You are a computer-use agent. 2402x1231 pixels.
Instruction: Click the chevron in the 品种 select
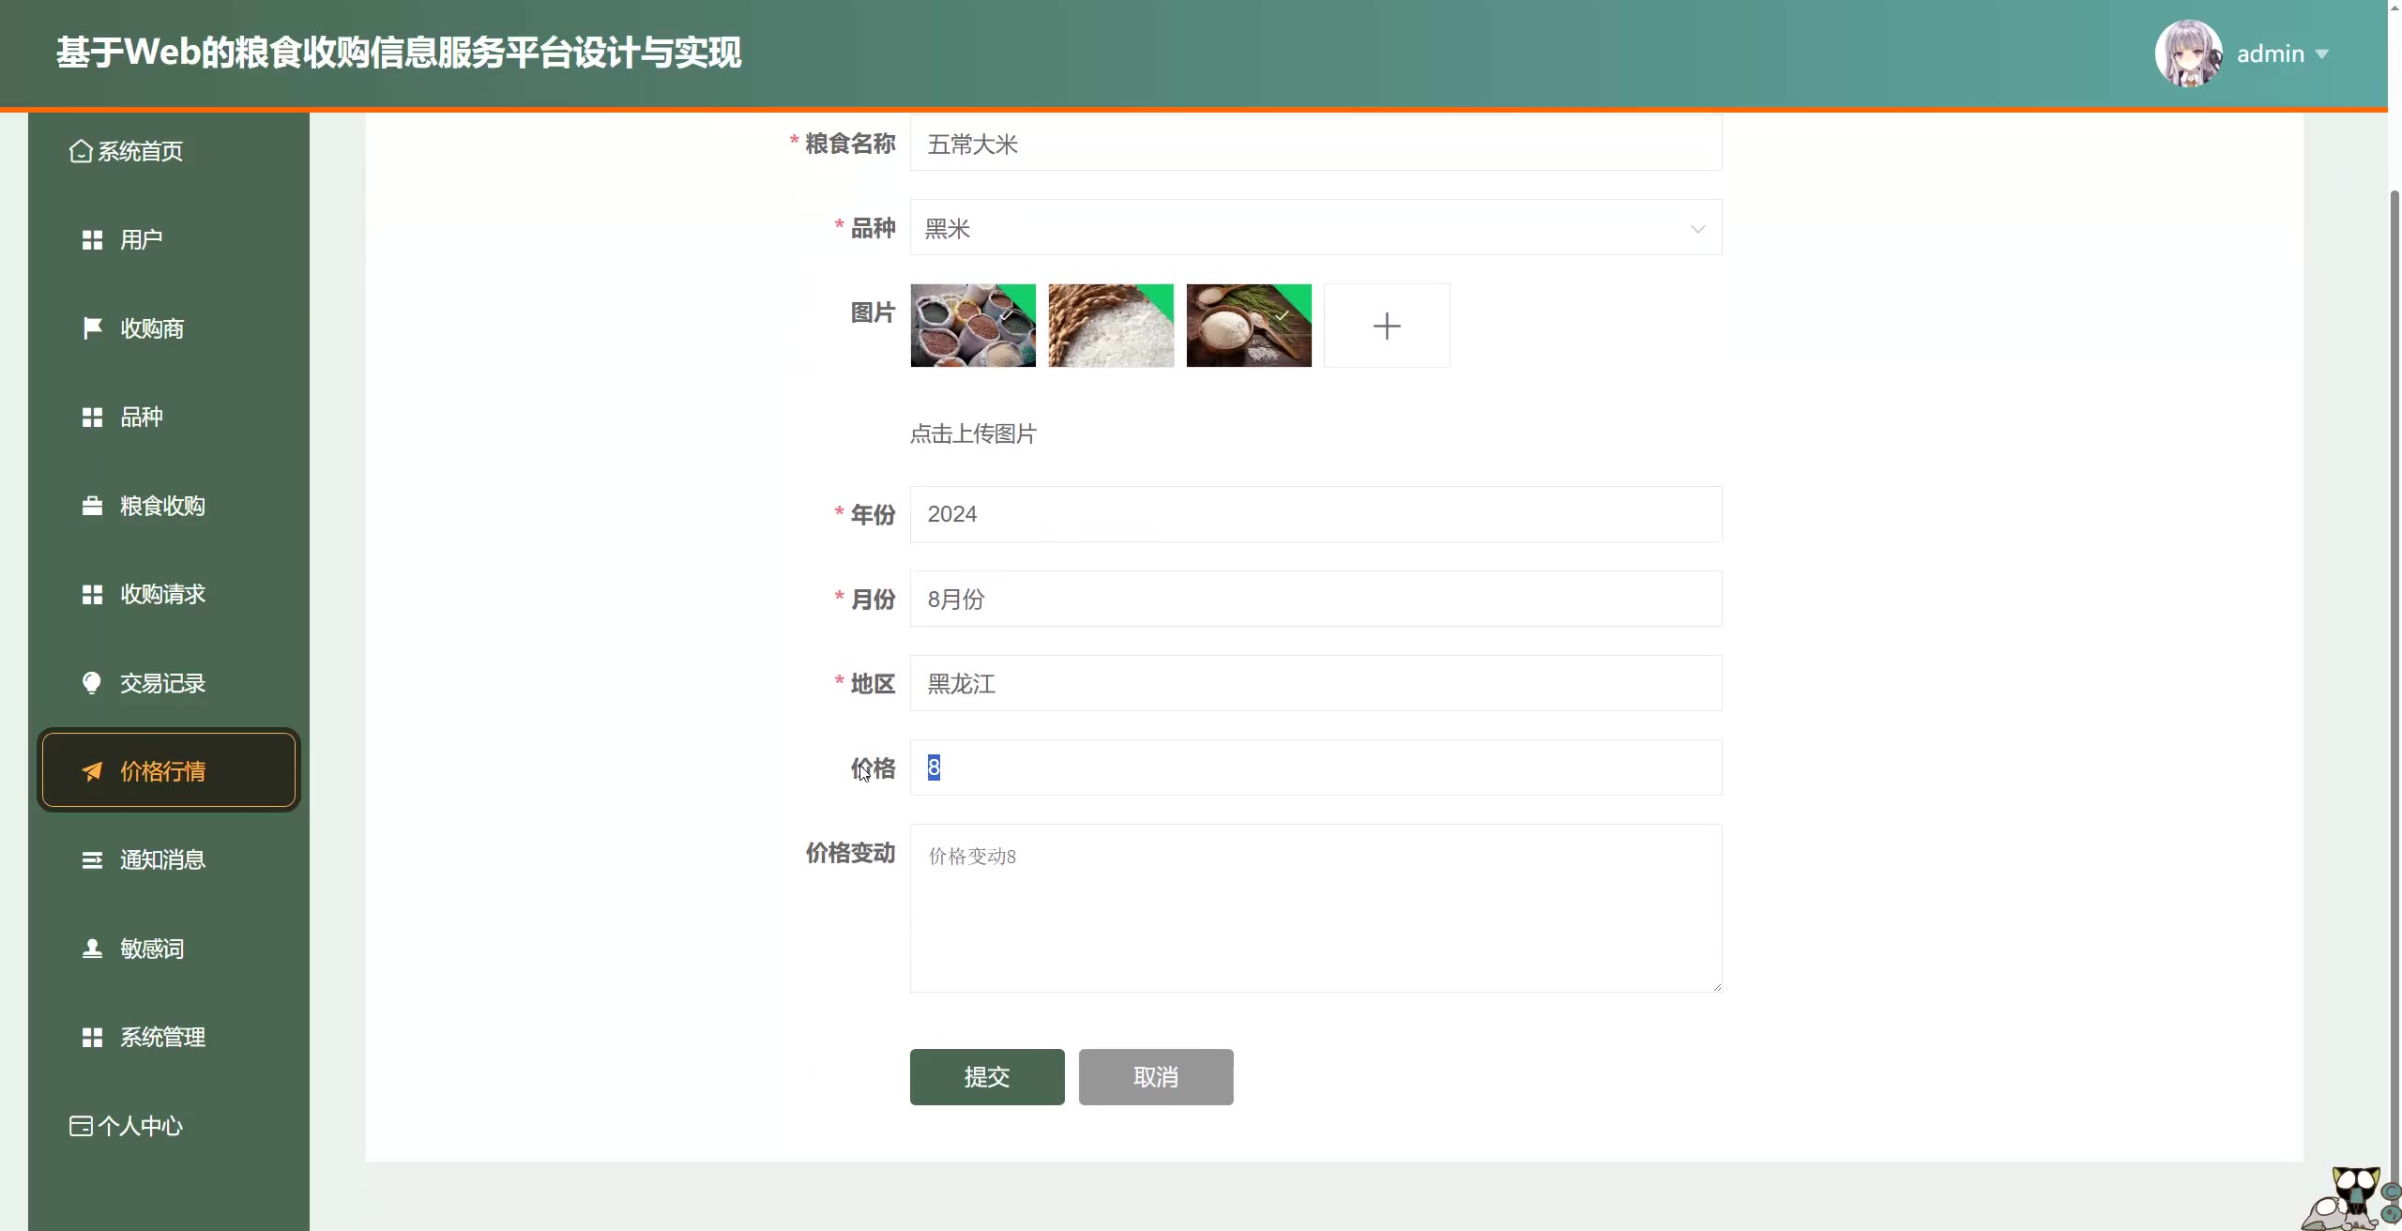coord(1697,229)
